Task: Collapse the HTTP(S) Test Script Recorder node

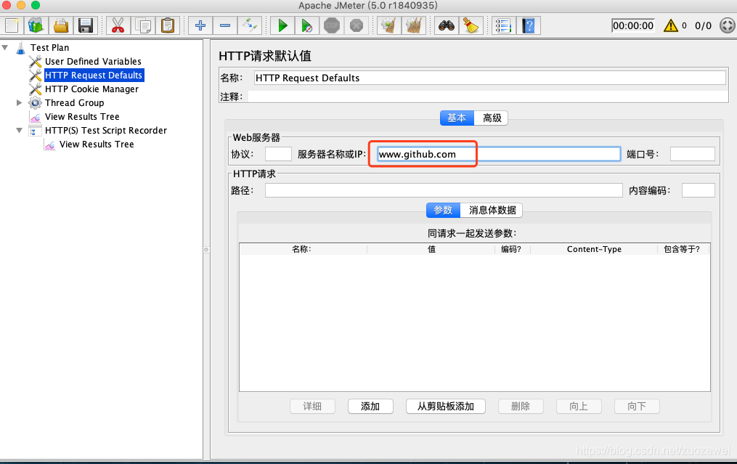Action: [x=20, y=130]
